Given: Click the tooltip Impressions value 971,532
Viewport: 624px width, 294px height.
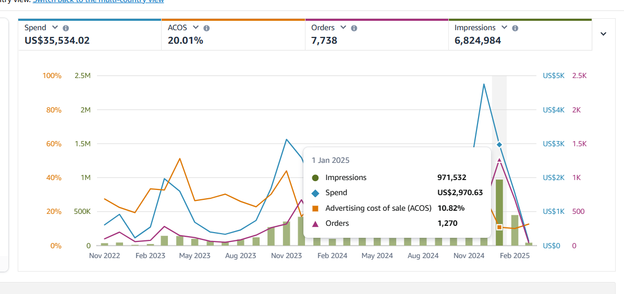Looking at the screenshot, I should tap(451, 177).
